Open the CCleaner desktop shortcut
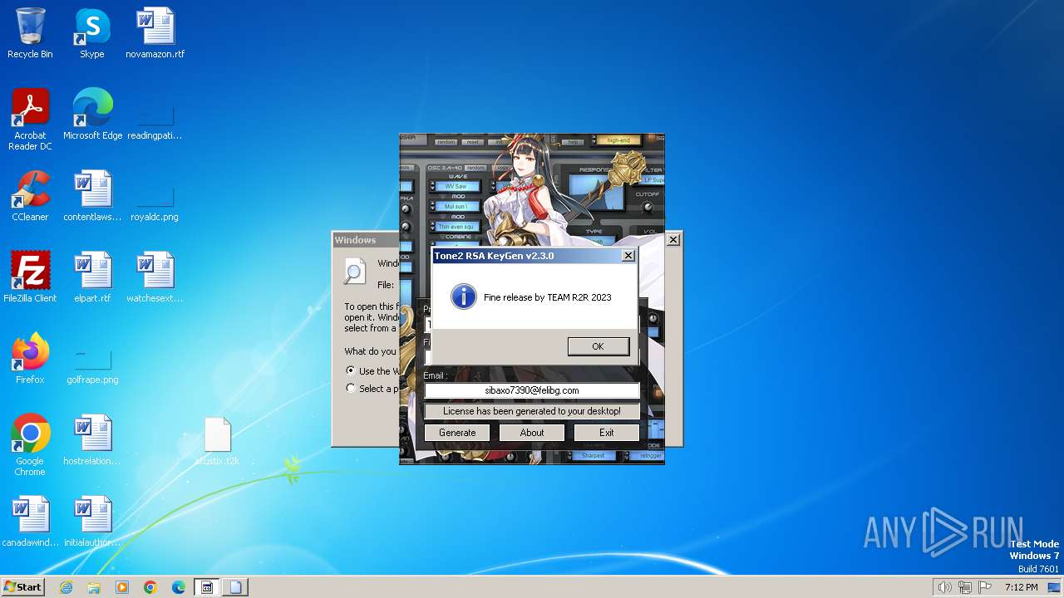 (30, 196)
